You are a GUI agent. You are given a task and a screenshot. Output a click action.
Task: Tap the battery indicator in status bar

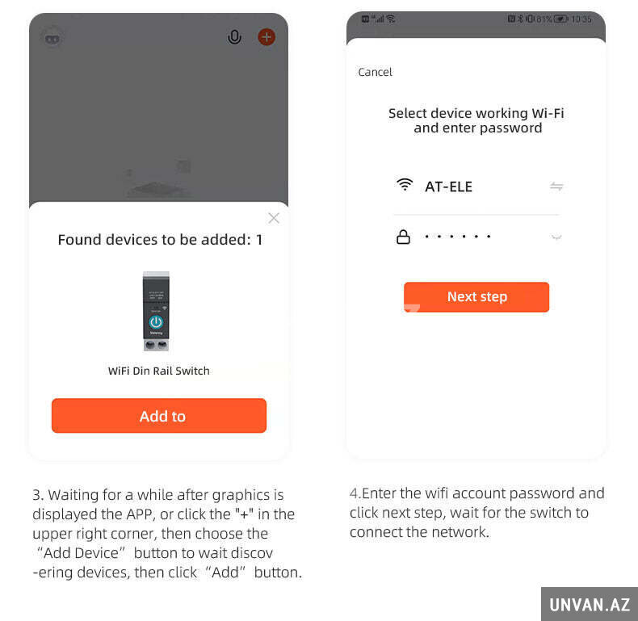[x=560, y=19]
